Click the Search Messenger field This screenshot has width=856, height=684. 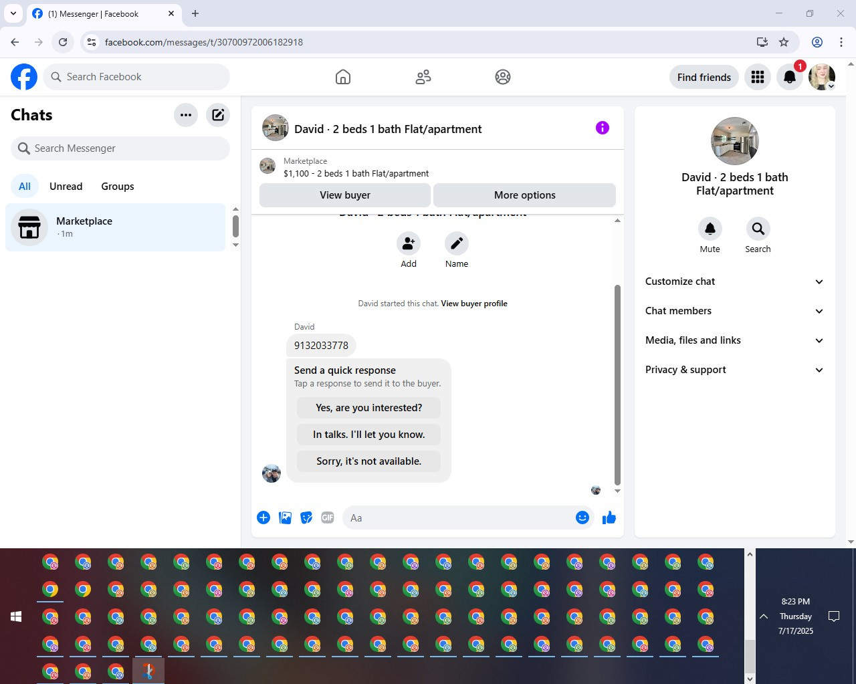(x=120, y=148)
